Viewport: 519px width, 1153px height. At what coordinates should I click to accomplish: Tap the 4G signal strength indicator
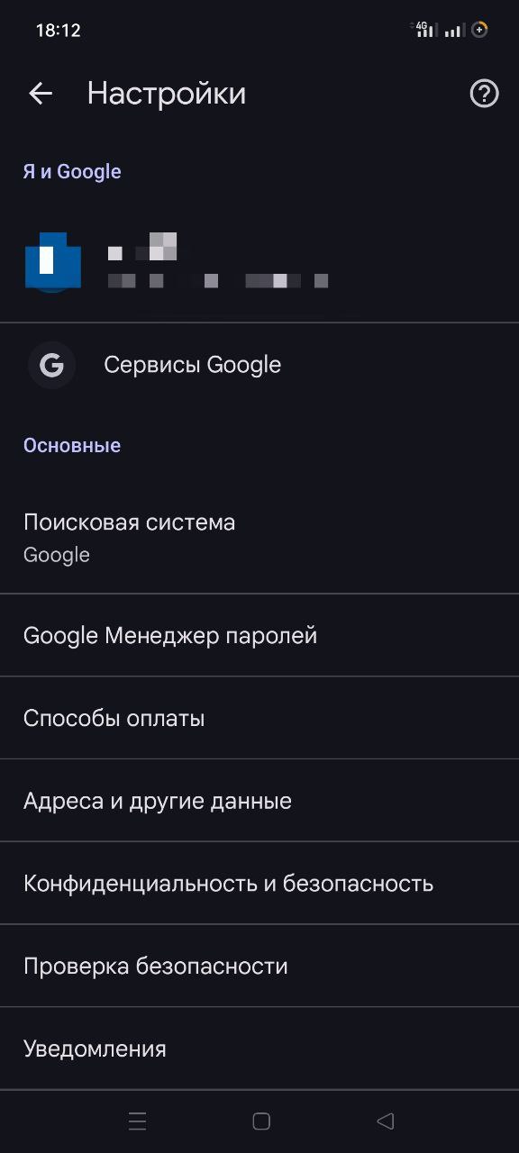423,30
